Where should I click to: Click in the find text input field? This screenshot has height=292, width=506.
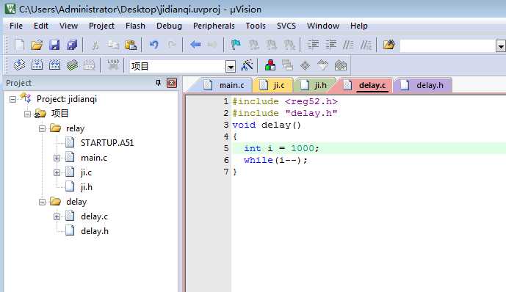coord(448,46)
